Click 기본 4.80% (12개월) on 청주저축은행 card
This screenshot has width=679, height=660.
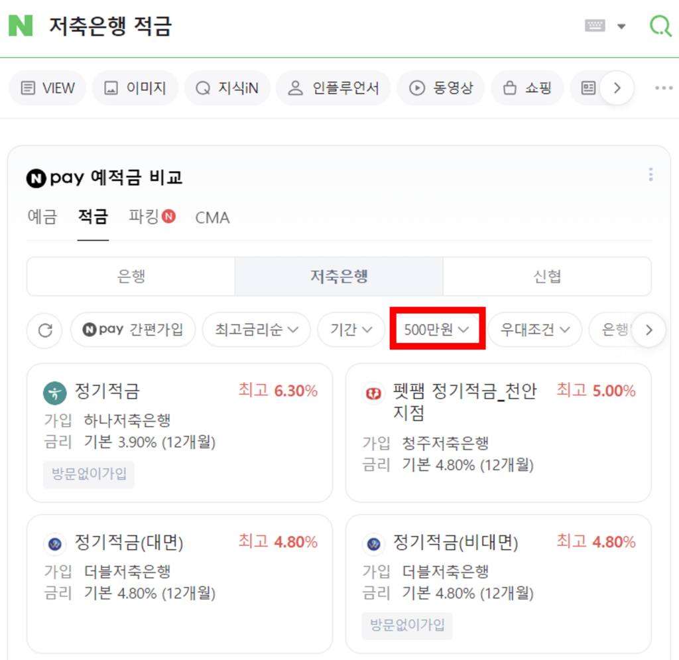pos(467,465)
